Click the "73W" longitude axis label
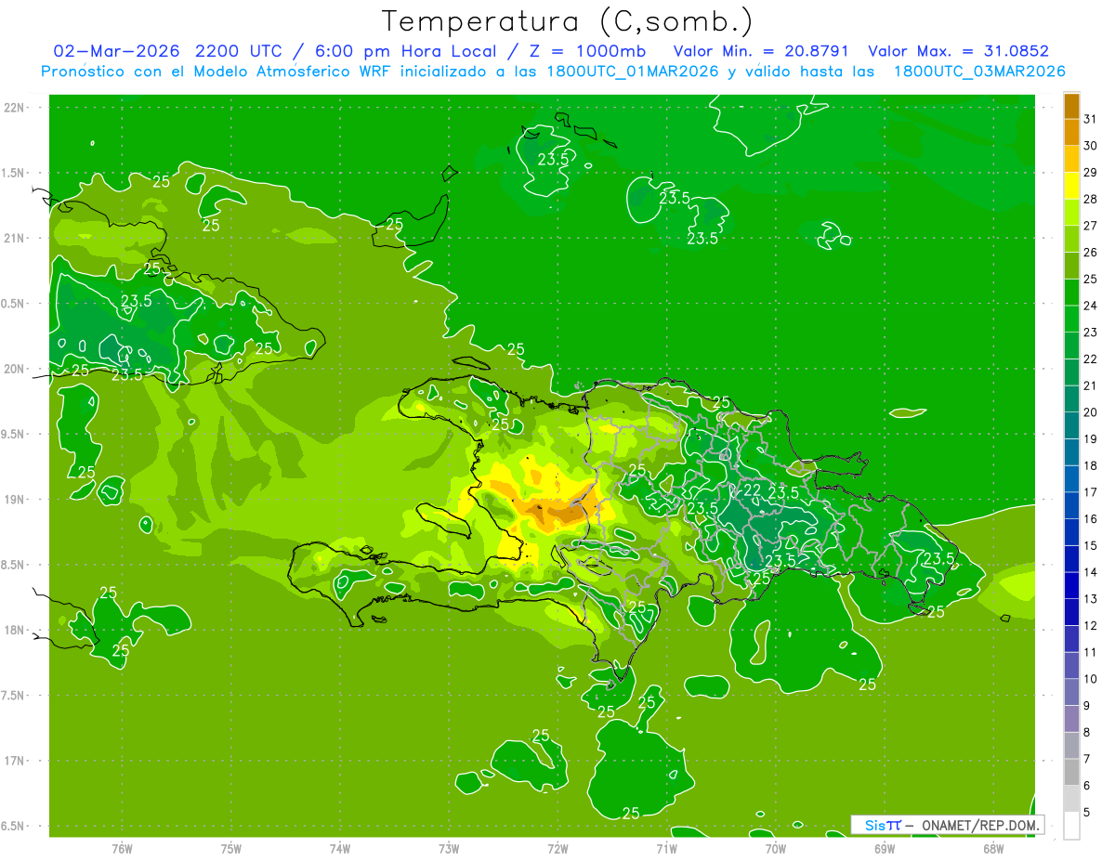 coord(449,848)
